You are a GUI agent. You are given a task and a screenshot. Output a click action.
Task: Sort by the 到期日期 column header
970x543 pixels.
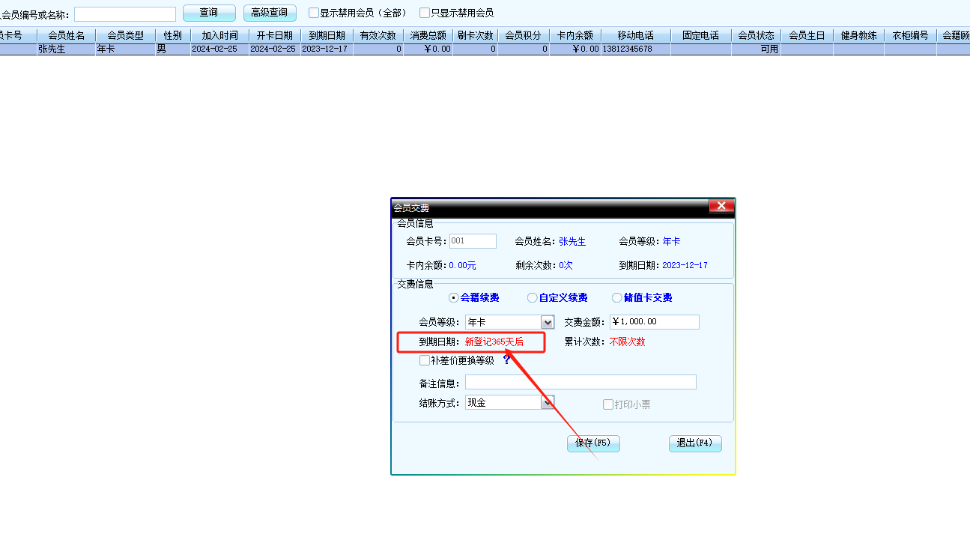click(327, 35)
